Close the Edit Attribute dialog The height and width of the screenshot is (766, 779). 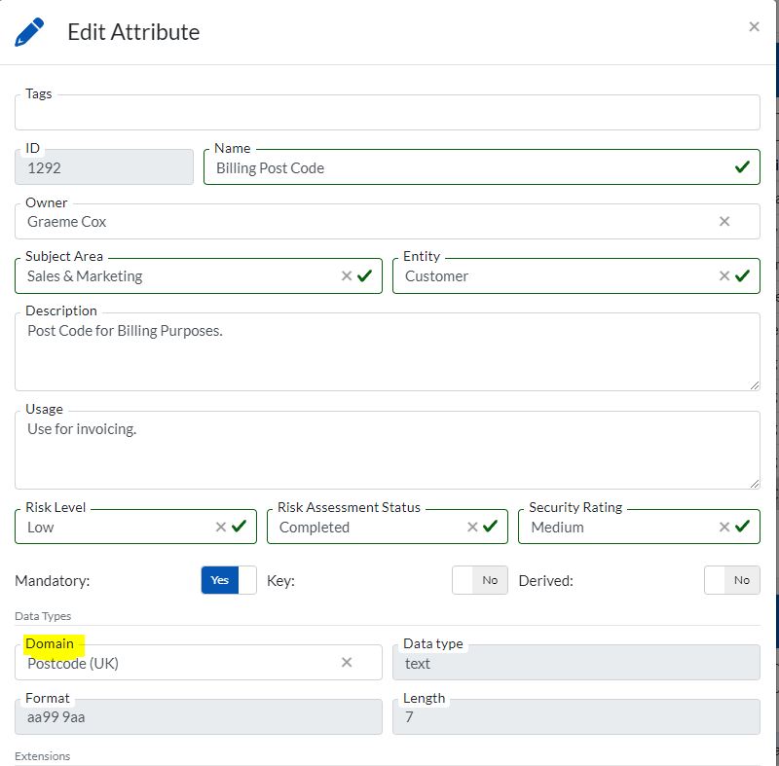pyautogui.click(x=754, y=27)
